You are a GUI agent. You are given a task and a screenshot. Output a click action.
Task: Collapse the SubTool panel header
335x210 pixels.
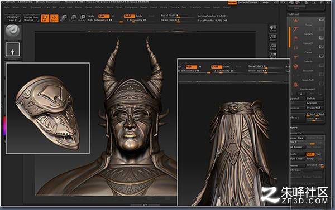point(293,14)
